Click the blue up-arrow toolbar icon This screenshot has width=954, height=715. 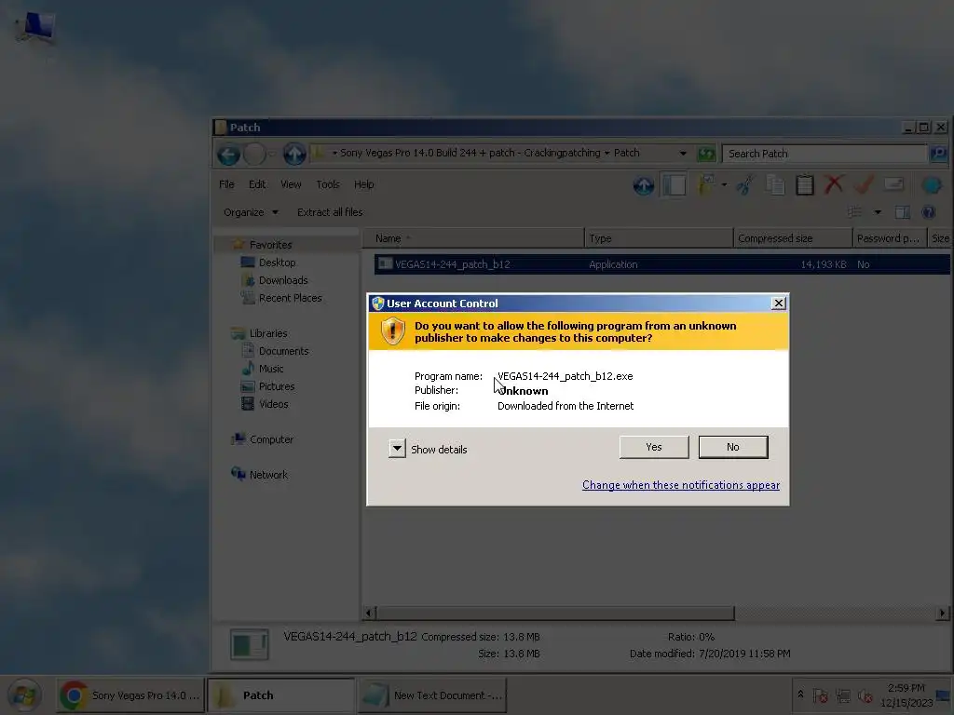(x=644, y=185)
